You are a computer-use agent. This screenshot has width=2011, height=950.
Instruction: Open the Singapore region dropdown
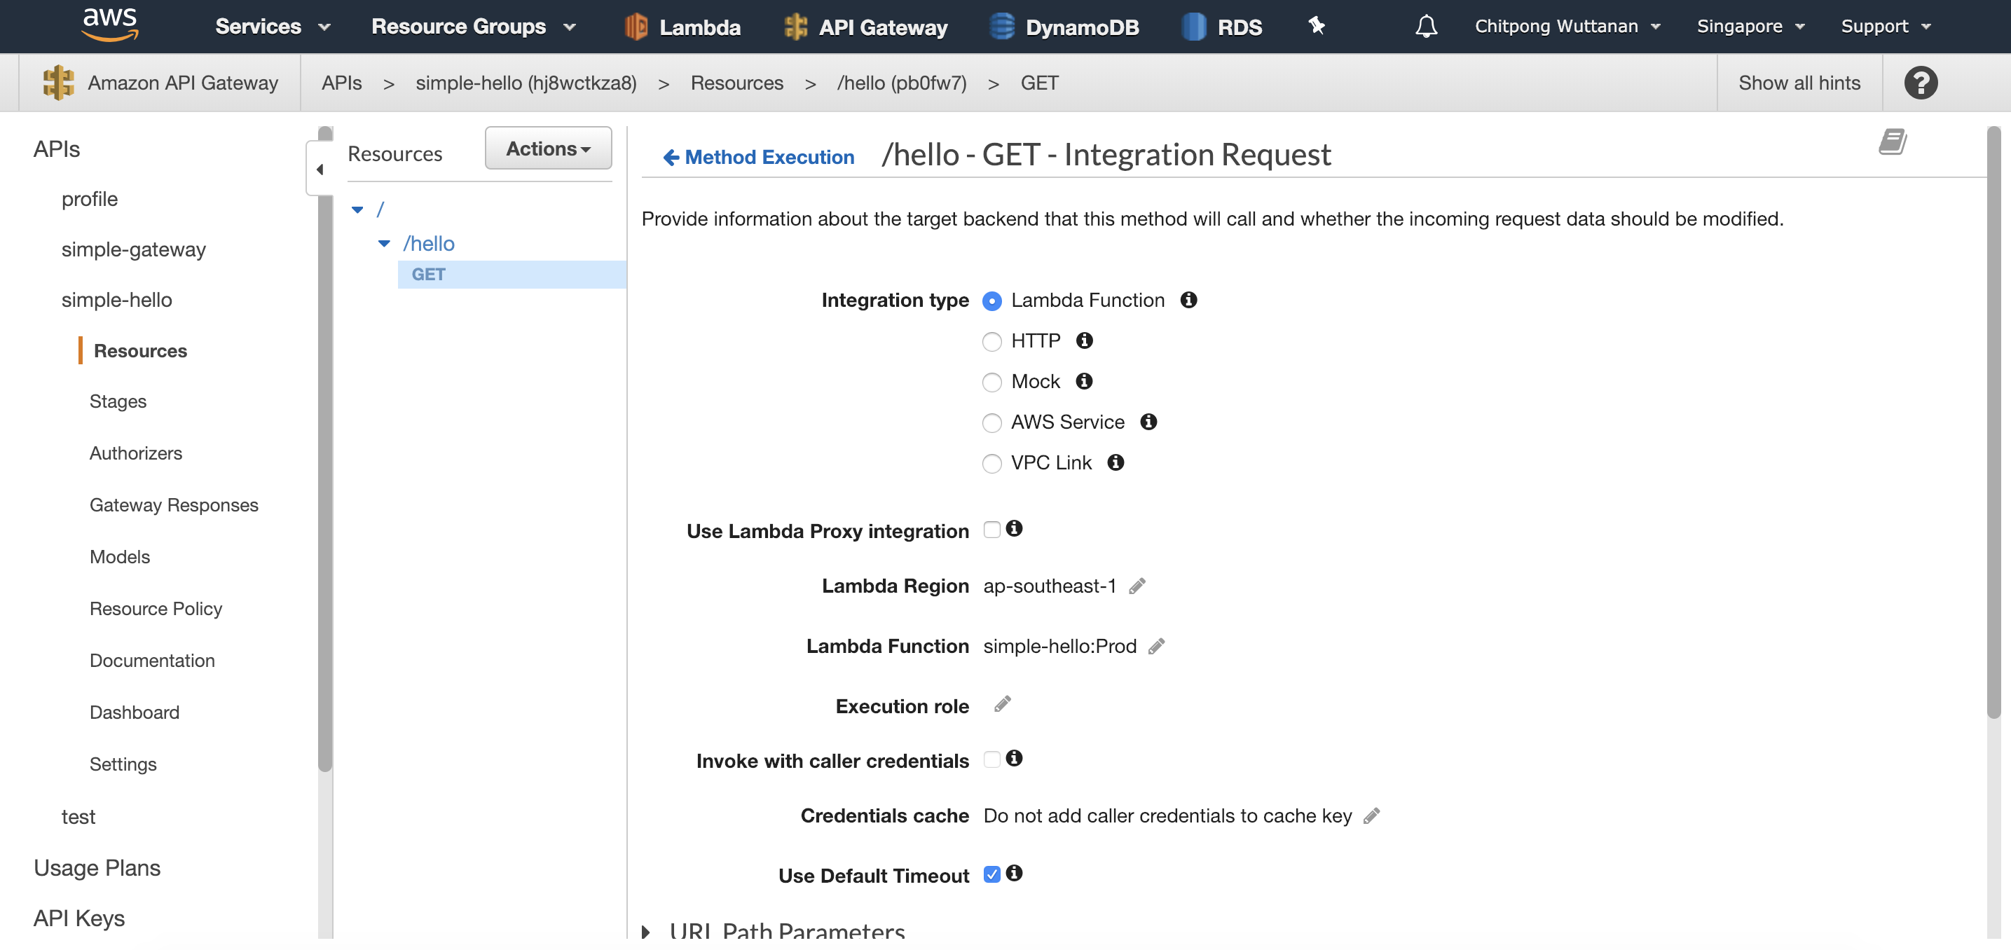(x=1750, y=27)
